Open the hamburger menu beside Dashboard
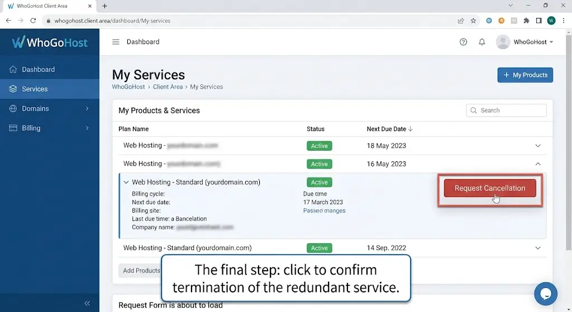The image size is (572, 312). 116,42
